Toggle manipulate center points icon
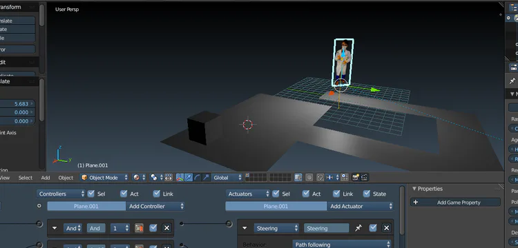Screen dimensions: 518x248 click(x=169, y=178)
